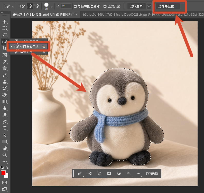Open the tool preset picker arrow

pos(13,6)
